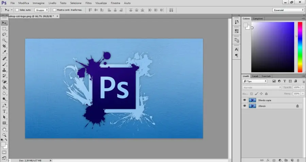Change the screen mode
Viewport: 306px width, 162px height.
point(4,158)
